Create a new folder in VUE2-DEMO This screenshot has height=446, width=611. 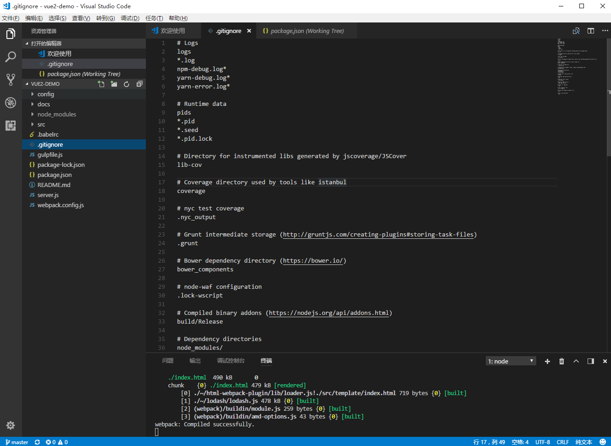pyautogui.click(x=114, y=84)
